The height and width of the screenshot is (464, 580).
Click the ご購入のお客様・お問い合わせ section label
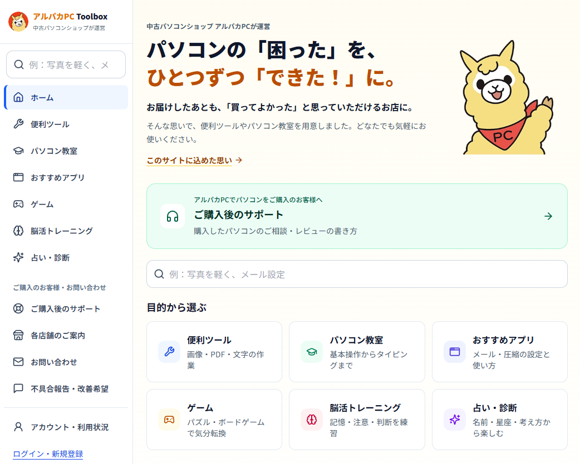click(60, 287)
